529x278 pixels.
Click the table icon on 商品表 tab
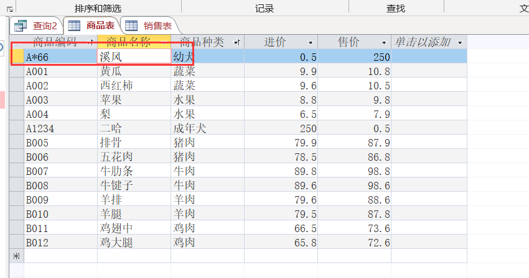coord(74,25)
